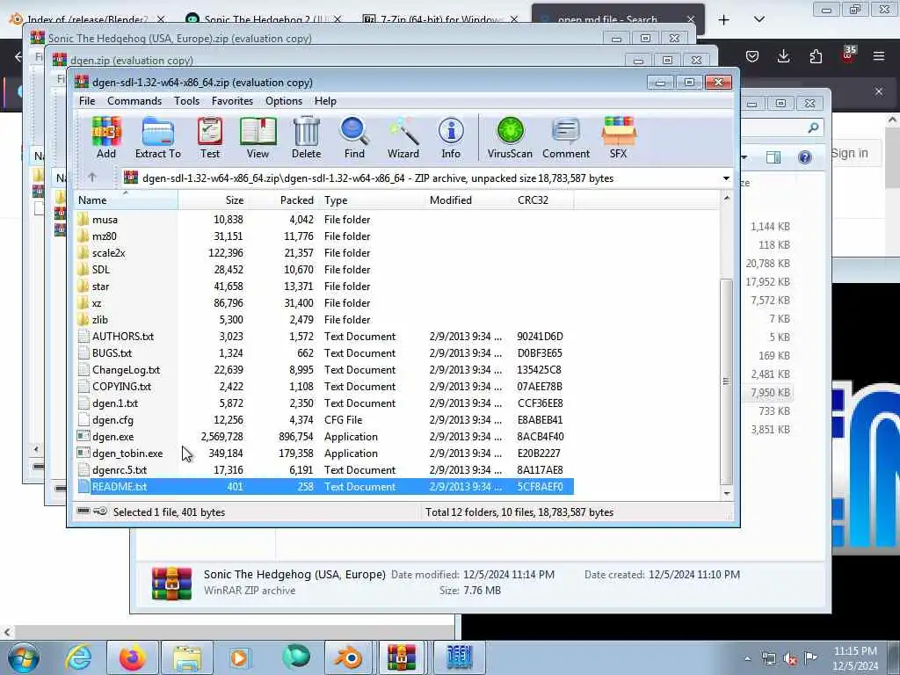Select the scale2x folder
900x675 pixels.
point(108,253)
